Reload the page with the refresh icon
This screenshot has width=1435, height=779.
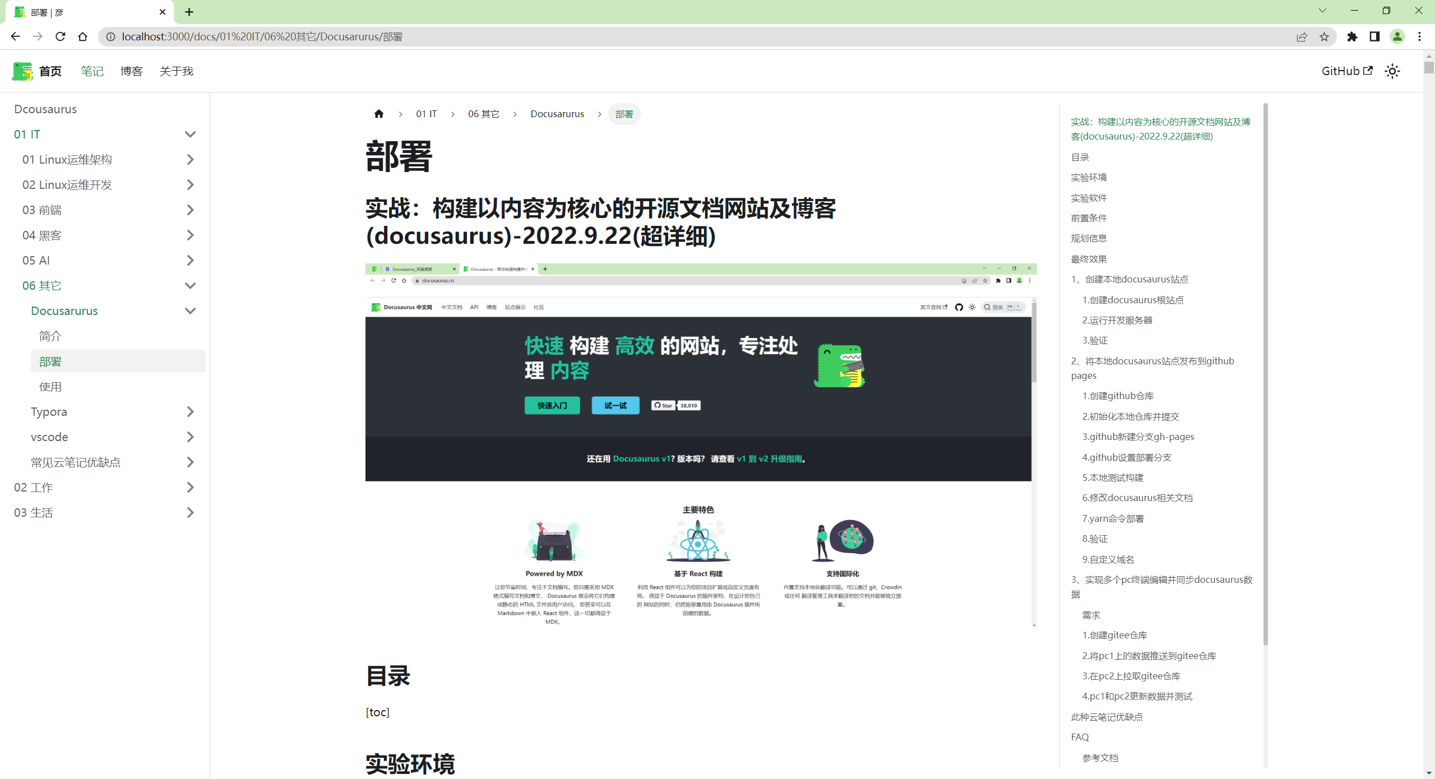[x=60, y=36]
